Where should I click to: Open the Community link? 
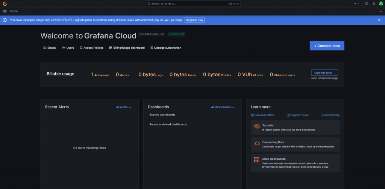pos(330,115)
